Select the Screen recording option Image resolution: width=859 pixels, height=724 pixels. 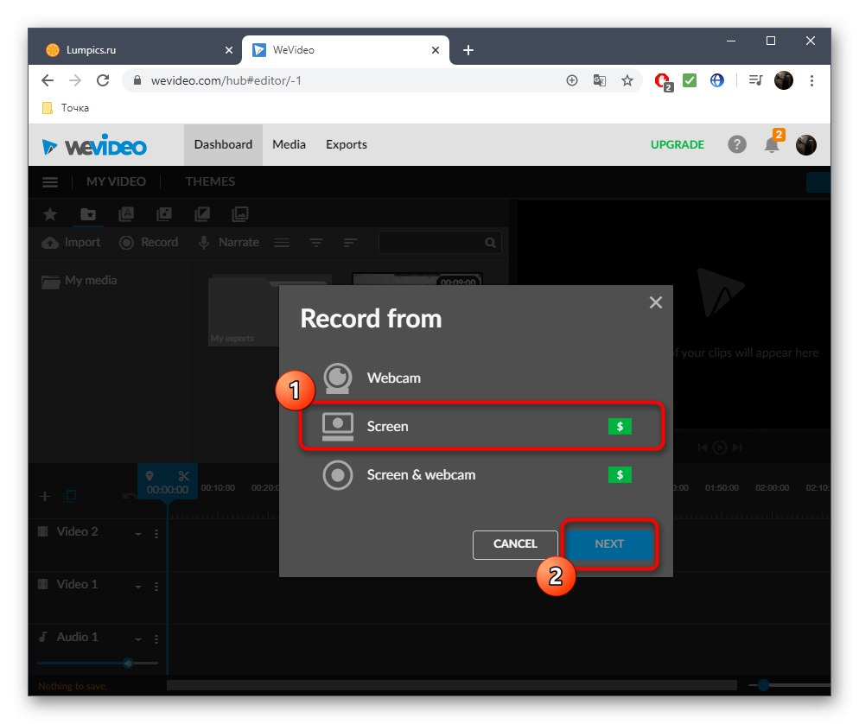(388, 426)
